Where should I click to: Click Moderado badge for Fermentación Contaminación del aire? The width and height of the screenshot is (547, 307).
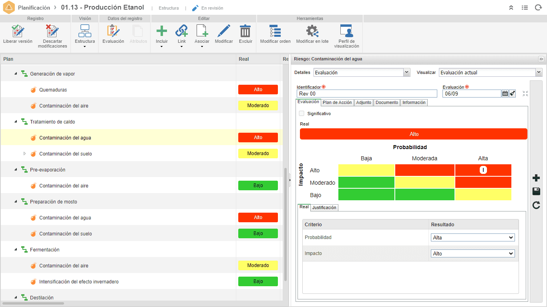[258, 265]
